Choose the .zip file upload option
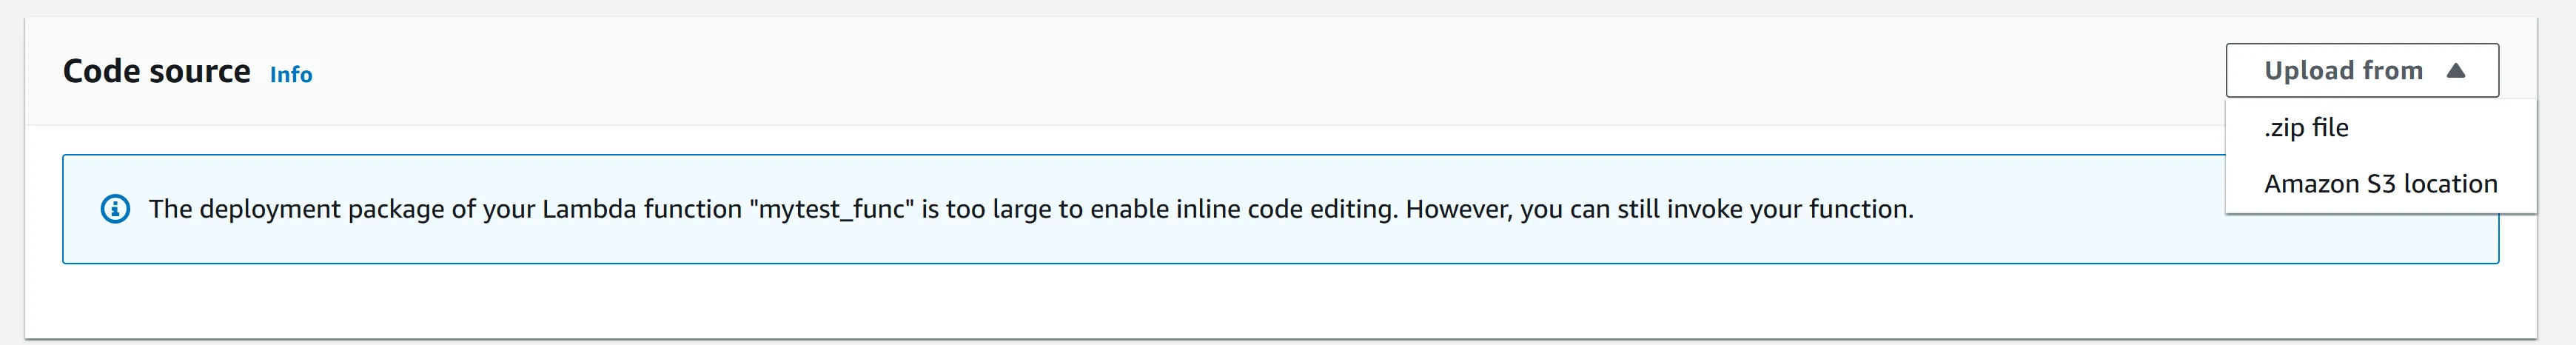The height and width of the screenshot is (345, 2576). point(2306,128)
